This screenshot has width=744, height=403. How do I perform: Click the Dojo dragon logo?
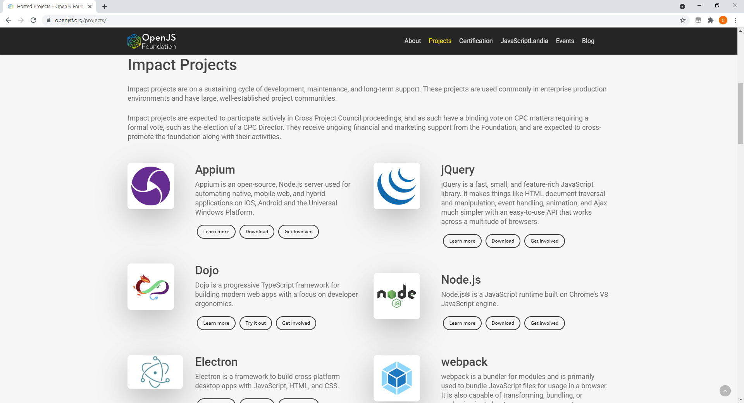tap(151, 287)
